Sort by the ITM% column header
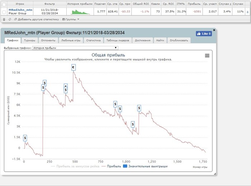 pos(181,4)
